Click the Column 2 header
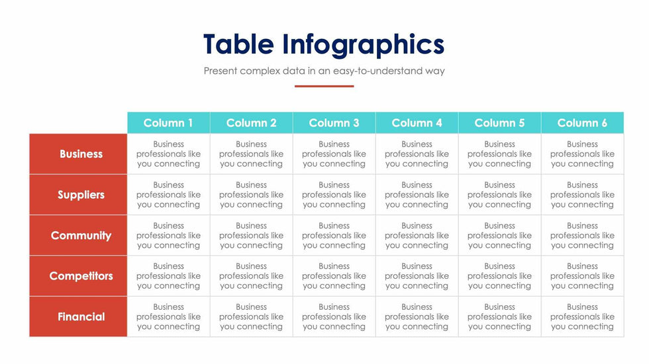This screenshot has width=649, height=364. (251, 123)
